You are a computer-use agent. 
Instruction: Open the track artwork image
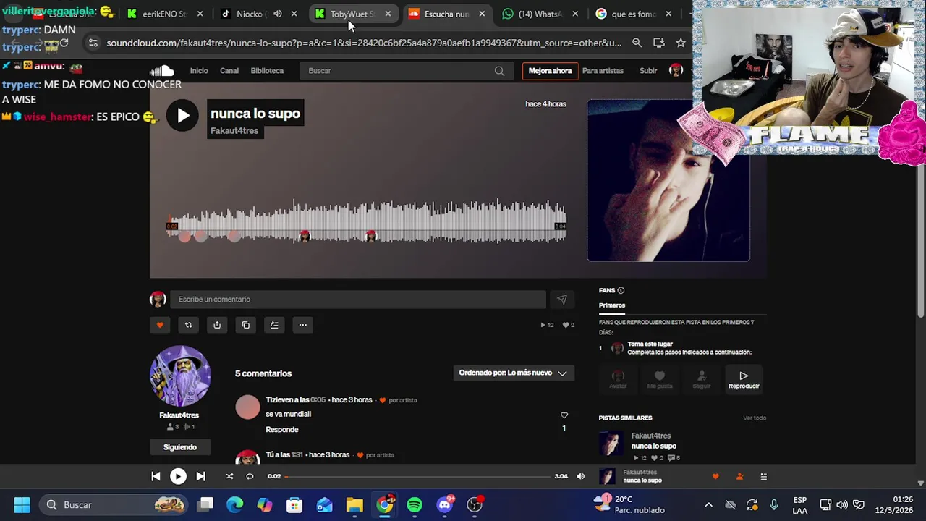(668, 180)
